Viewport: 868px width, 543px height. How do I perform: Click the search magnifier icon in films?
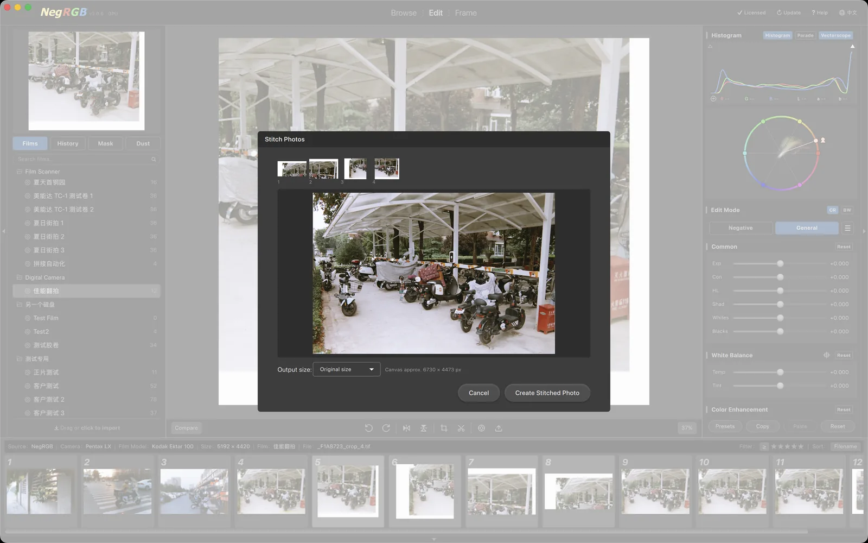154,159
